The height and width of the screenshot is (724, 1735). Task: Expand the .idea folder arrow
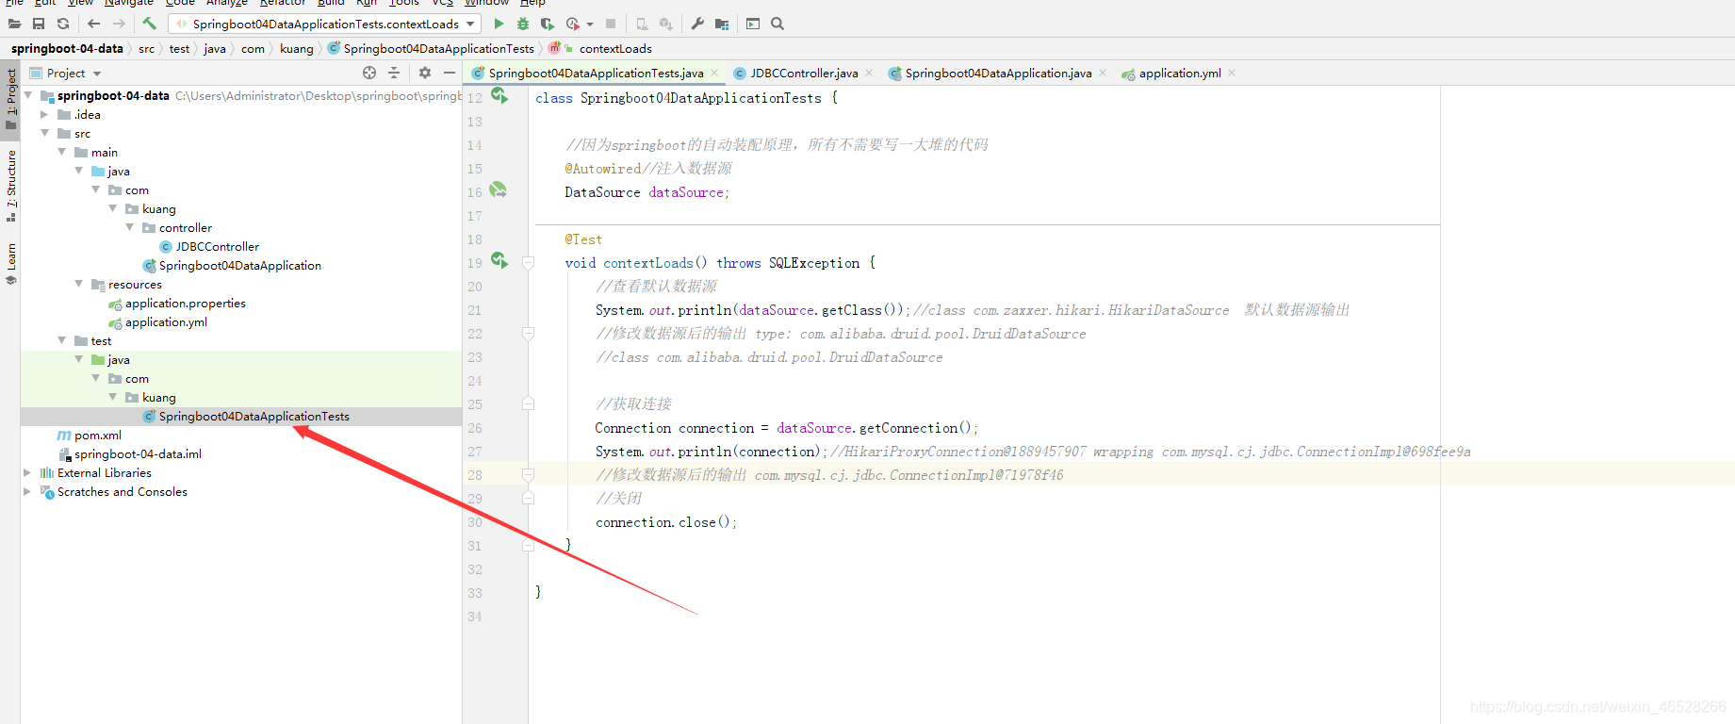click(44, 114)
